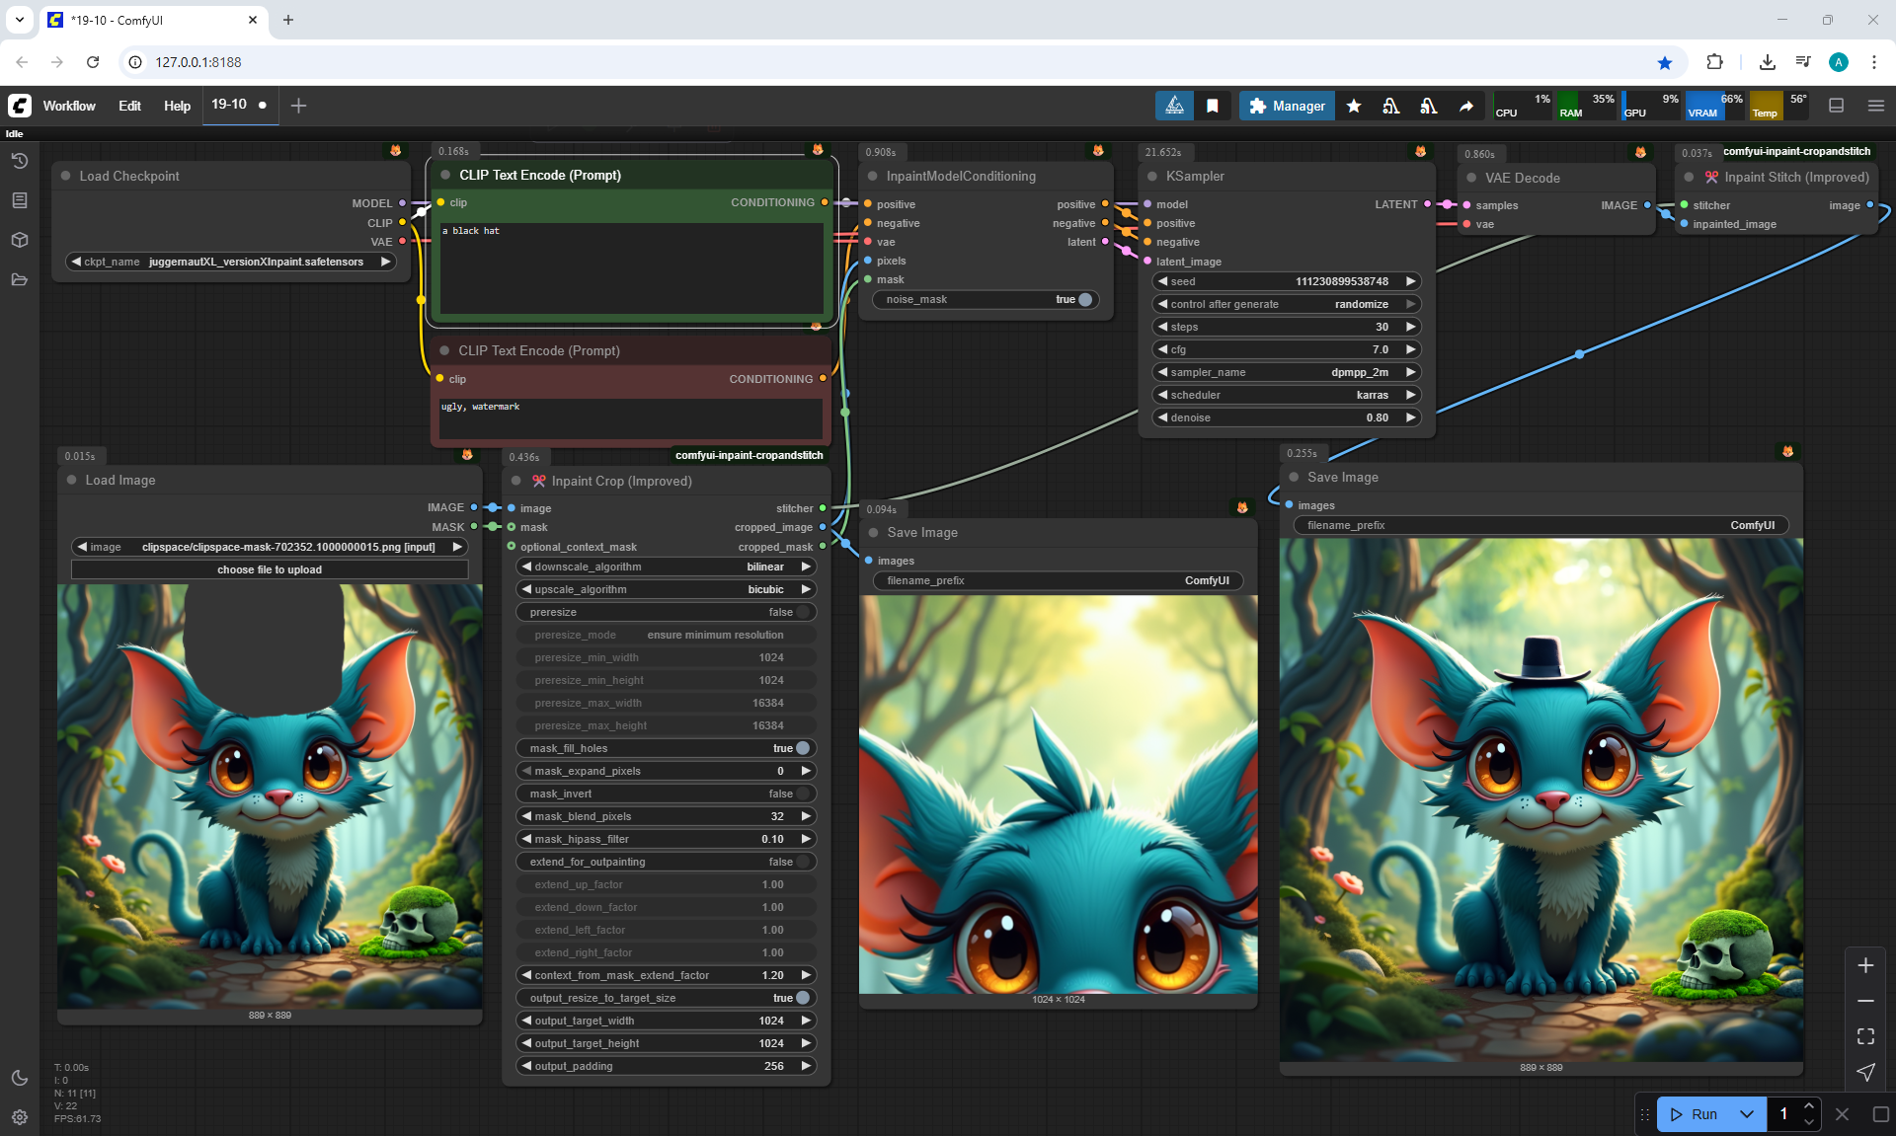Open the Edit menu

tap(129, 106)
